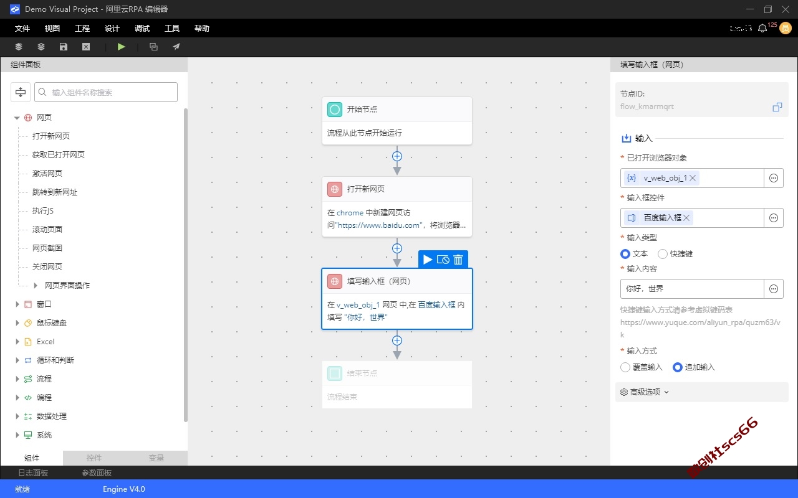Select 打开新网页 component in tree
Viewport: 798px width, 498px height.
[x=51, y=136]
